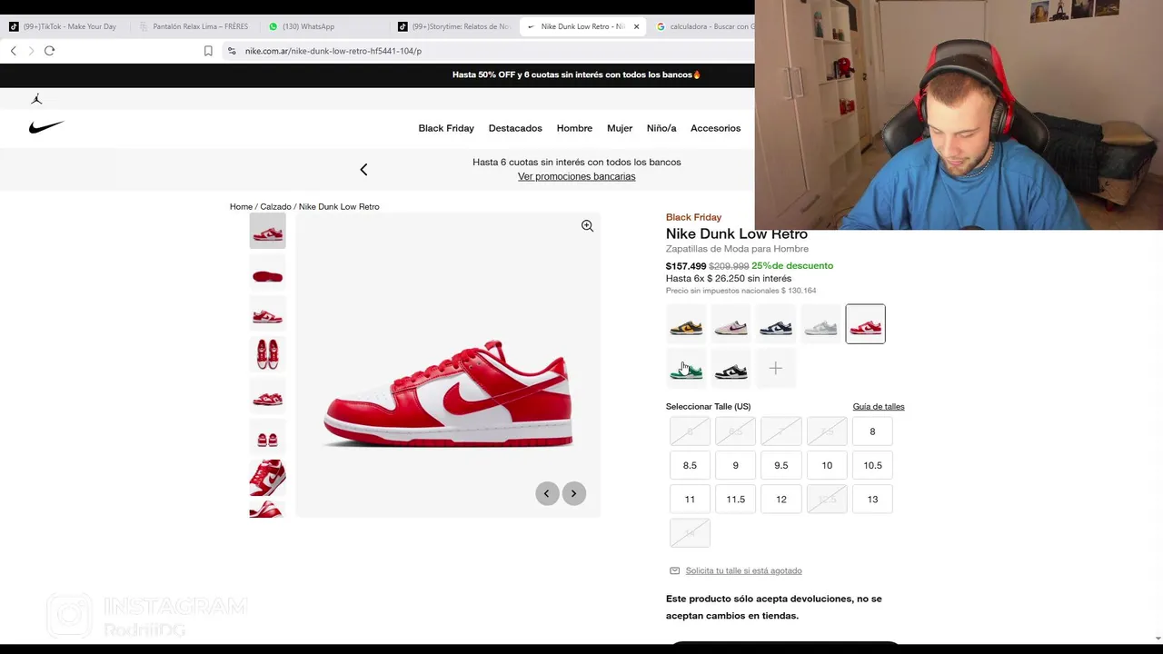Click the magnifier zoom icon on product image
This screenshot has height=654, width=1163.
[x=587, y=226]
